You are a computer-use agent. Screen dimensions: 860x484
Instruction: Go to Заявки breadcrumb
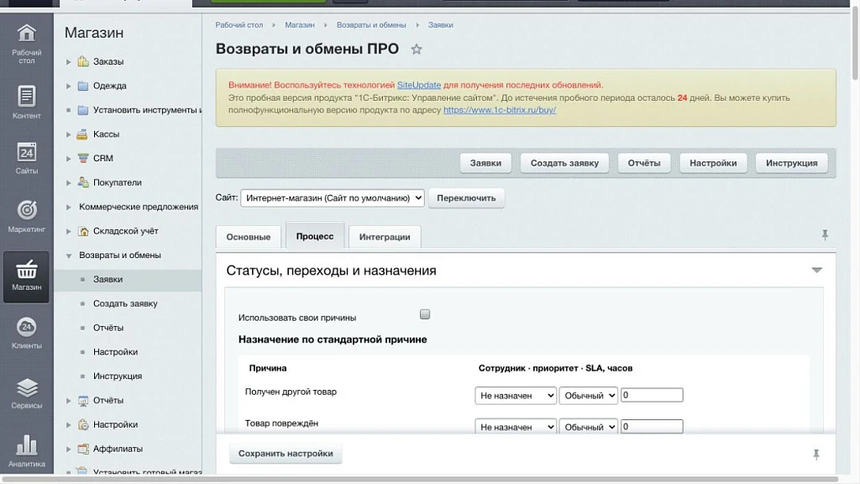[440, 25]
